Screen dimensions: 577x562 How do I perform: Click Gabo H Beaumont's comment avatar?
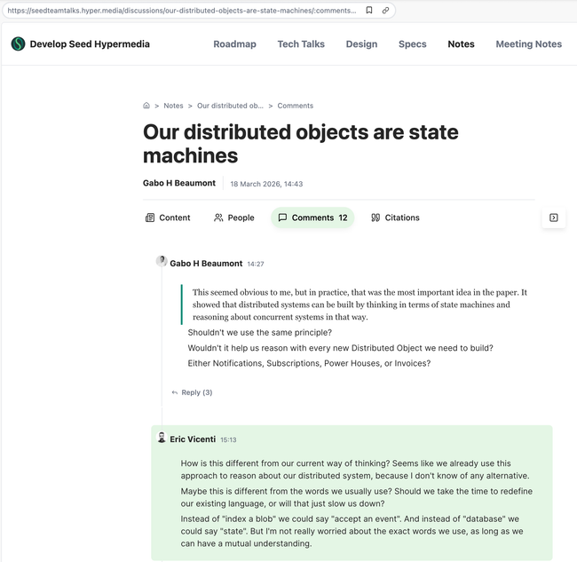[x=162, y=261]
